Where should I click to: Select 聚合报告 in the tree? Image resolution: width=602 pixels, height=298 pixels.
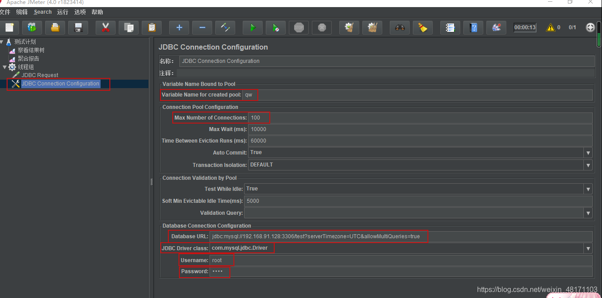pyautogui.click(x=28, y=58)
